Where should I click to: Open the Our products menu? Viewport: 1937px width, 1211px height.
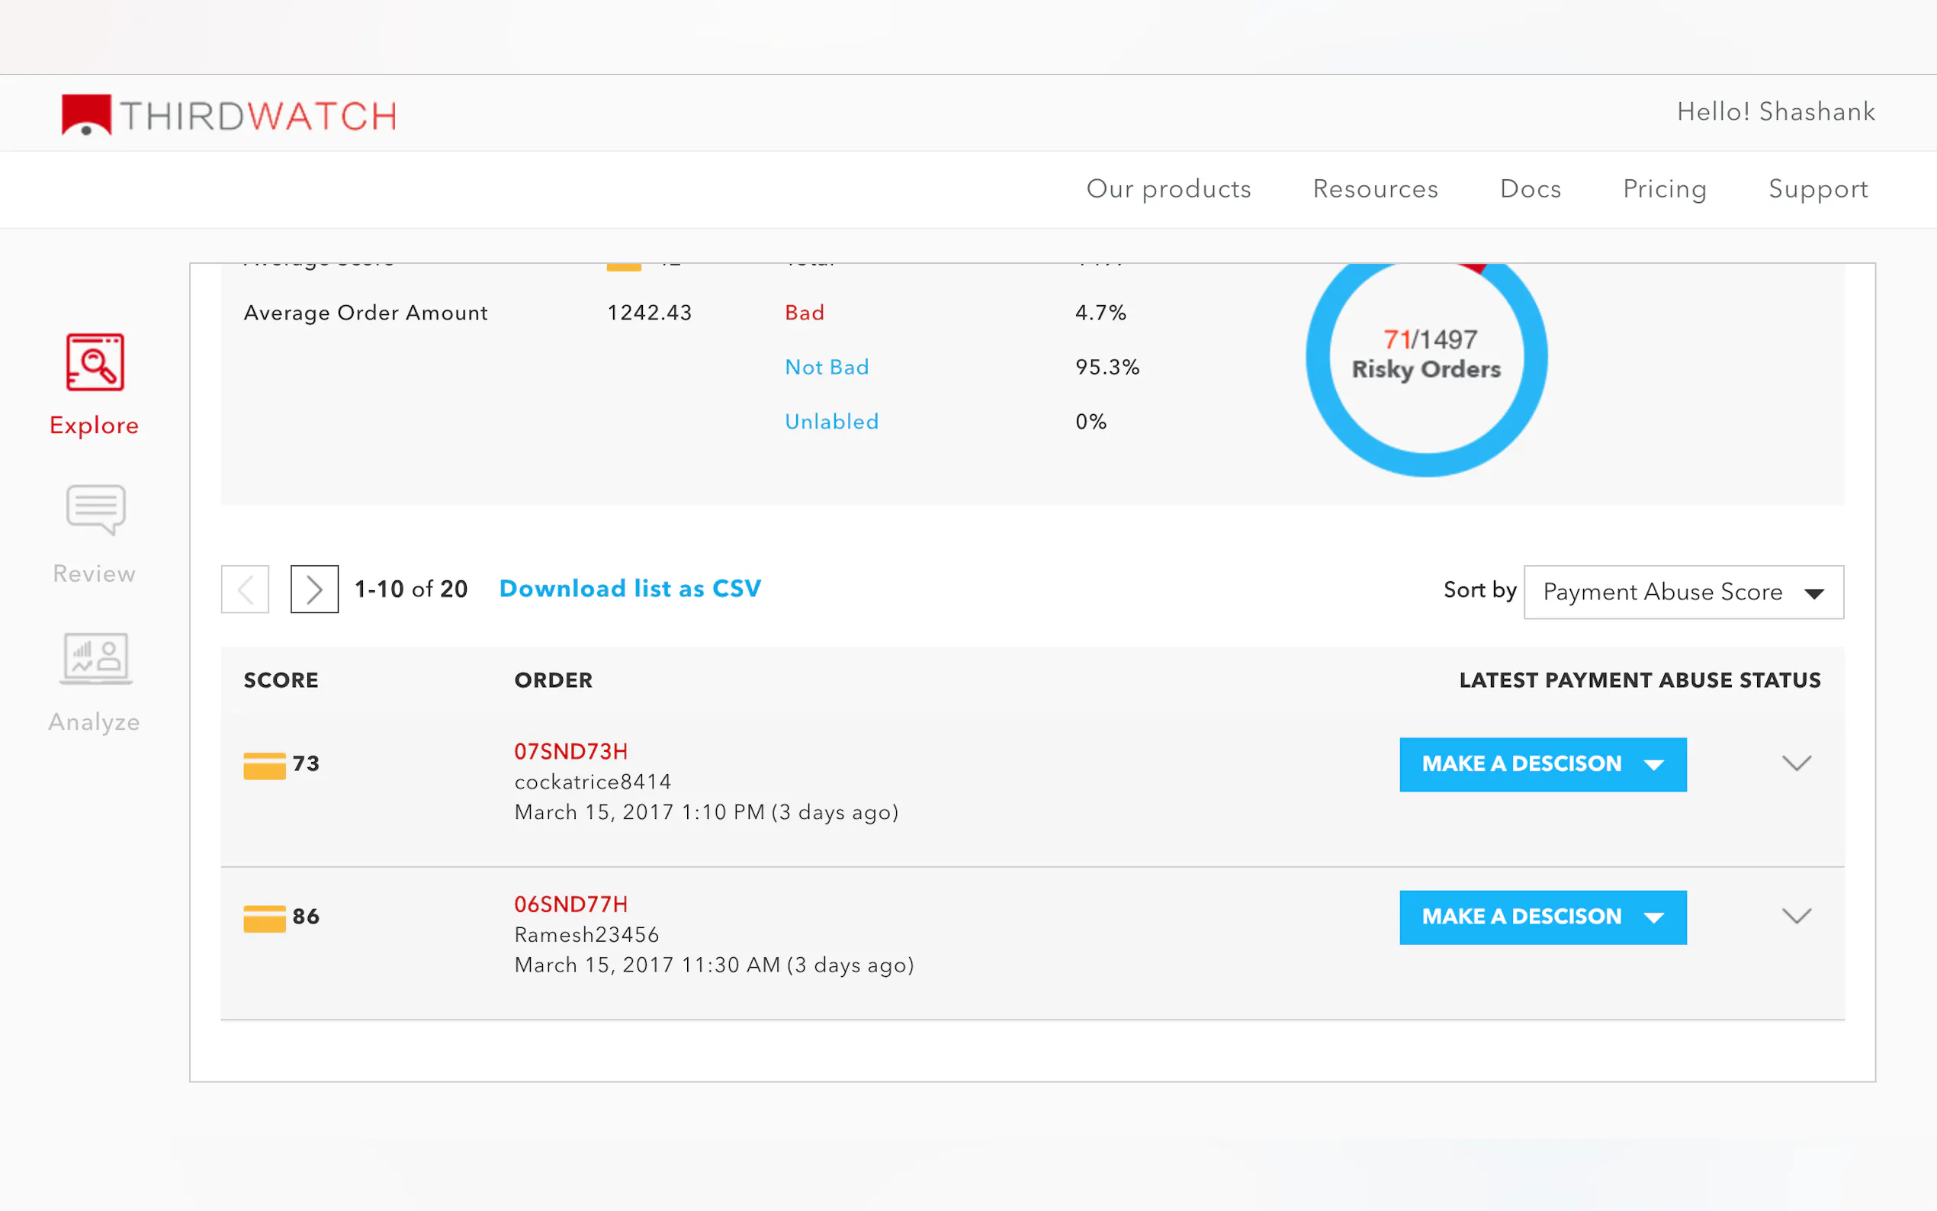click(x=1168, y=189)
